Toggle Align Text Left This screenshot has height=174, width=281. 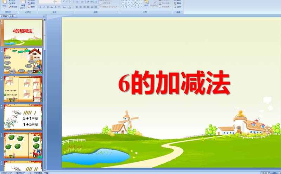coord(77,7)
